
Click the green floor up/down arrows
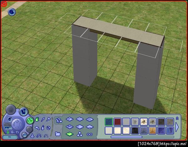tap(8, 132)
